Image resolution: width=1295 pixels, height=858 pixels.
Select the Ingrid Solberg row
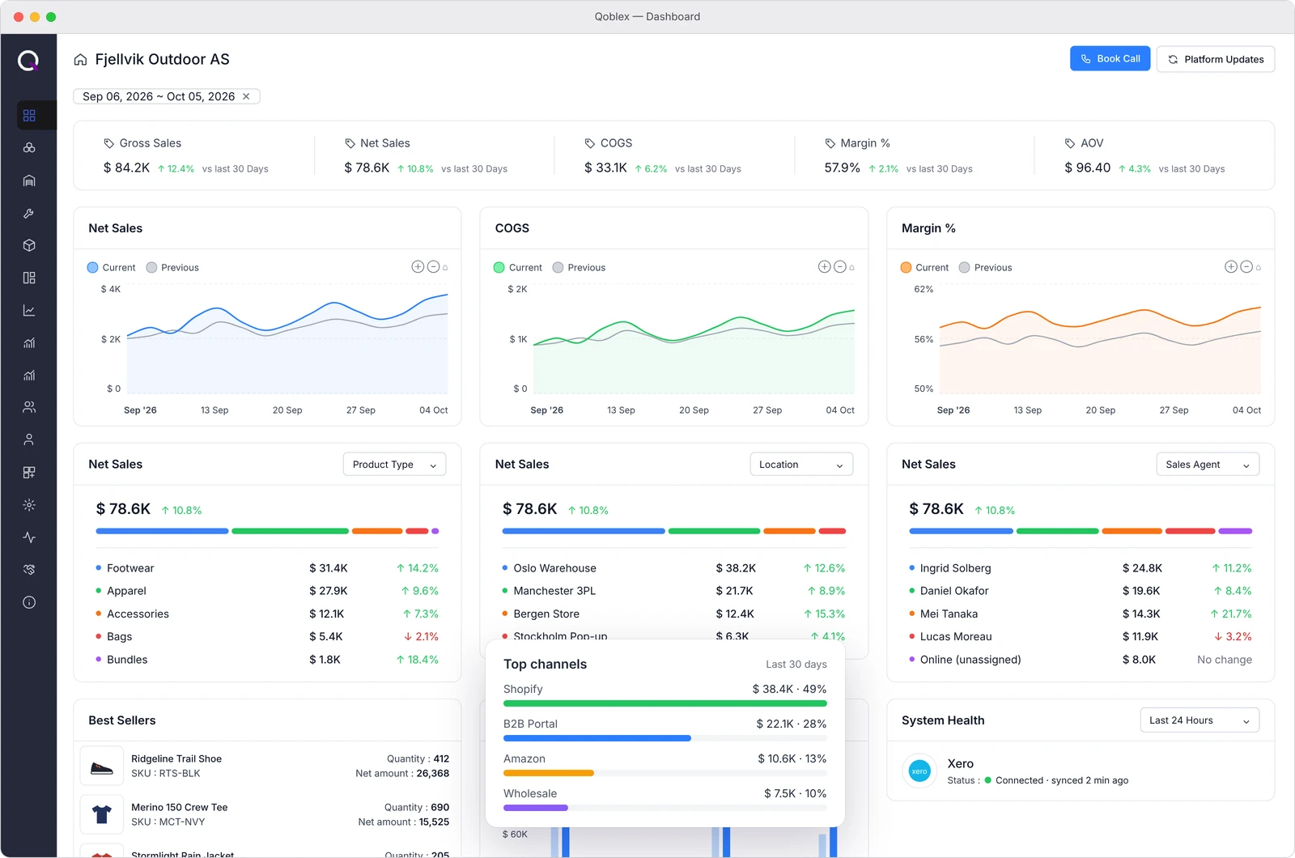click(1081, 568)
